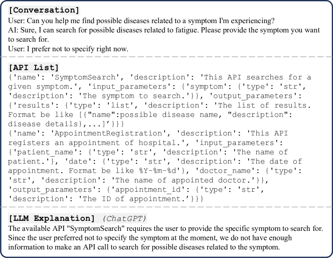
Task: Click the dashed divider below the conversation
Action: tap(166, 57)
